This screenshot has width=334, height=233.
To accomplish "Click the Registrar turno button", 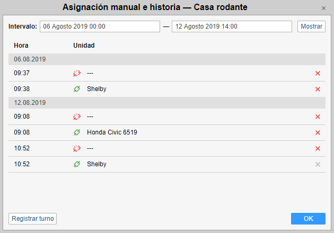I will point(32,218).
